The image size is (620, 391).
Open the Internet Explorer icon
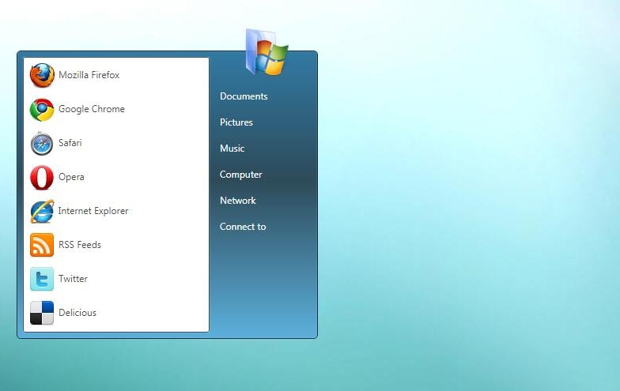coord(42,212)
